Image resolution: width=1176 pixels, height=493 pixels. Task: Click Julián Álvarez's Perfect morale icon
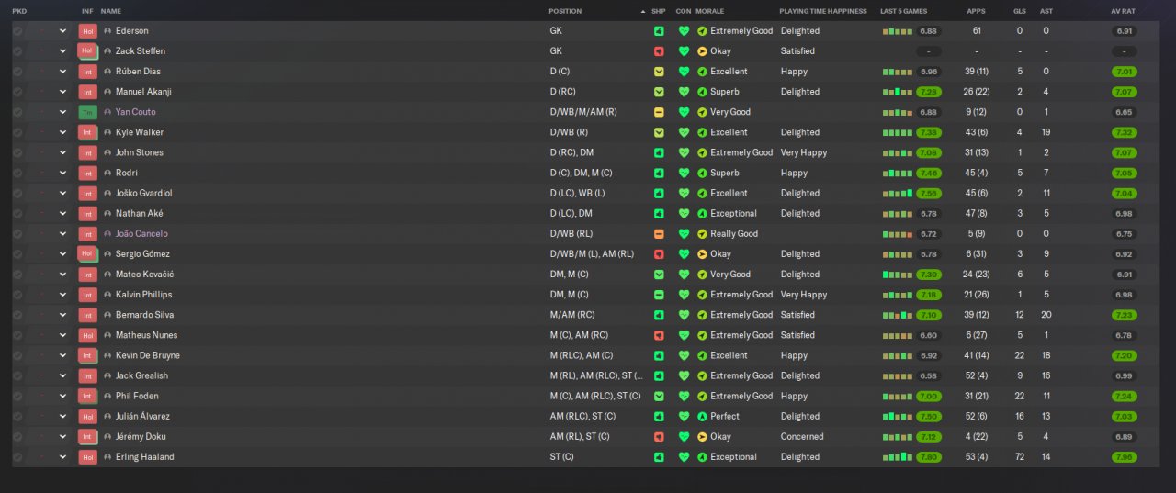click(x=703, y=416)
